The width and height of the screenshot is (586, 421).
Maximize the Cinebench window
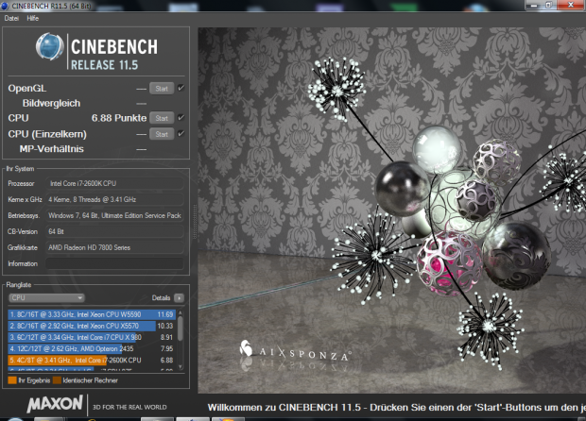548,5
